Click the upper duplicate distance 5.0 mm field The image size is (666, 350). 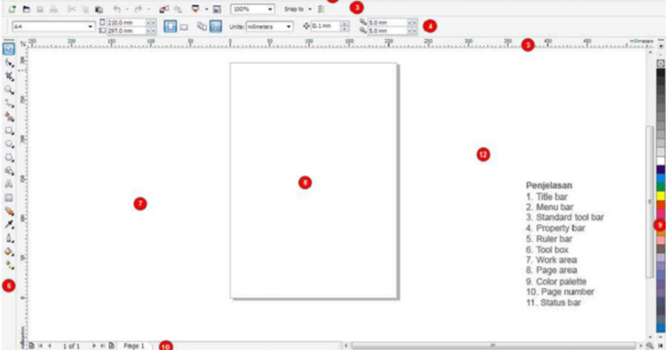click(x=388, y=22)
